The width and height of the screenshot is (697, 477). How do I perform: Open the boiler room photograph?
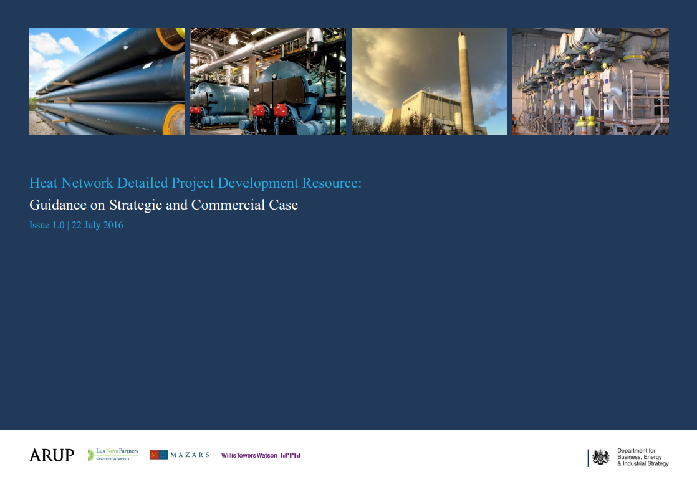267,81
